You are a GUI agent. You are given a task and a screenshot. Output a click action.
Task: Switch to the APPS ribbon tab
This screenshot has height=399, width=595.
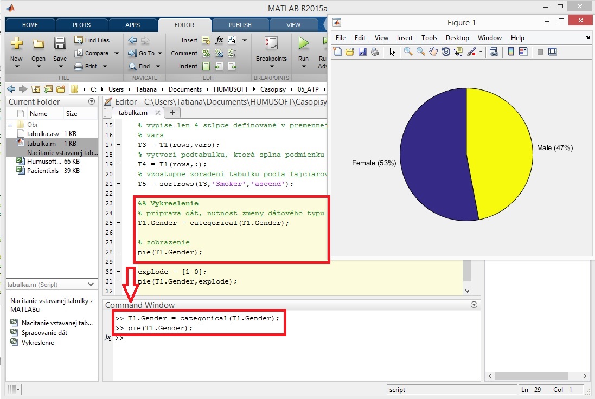(132, 25)
